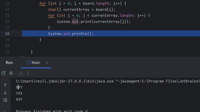Click the last 'XXY' output line
This screenshot has width=200, height=112.
point(19,100)
